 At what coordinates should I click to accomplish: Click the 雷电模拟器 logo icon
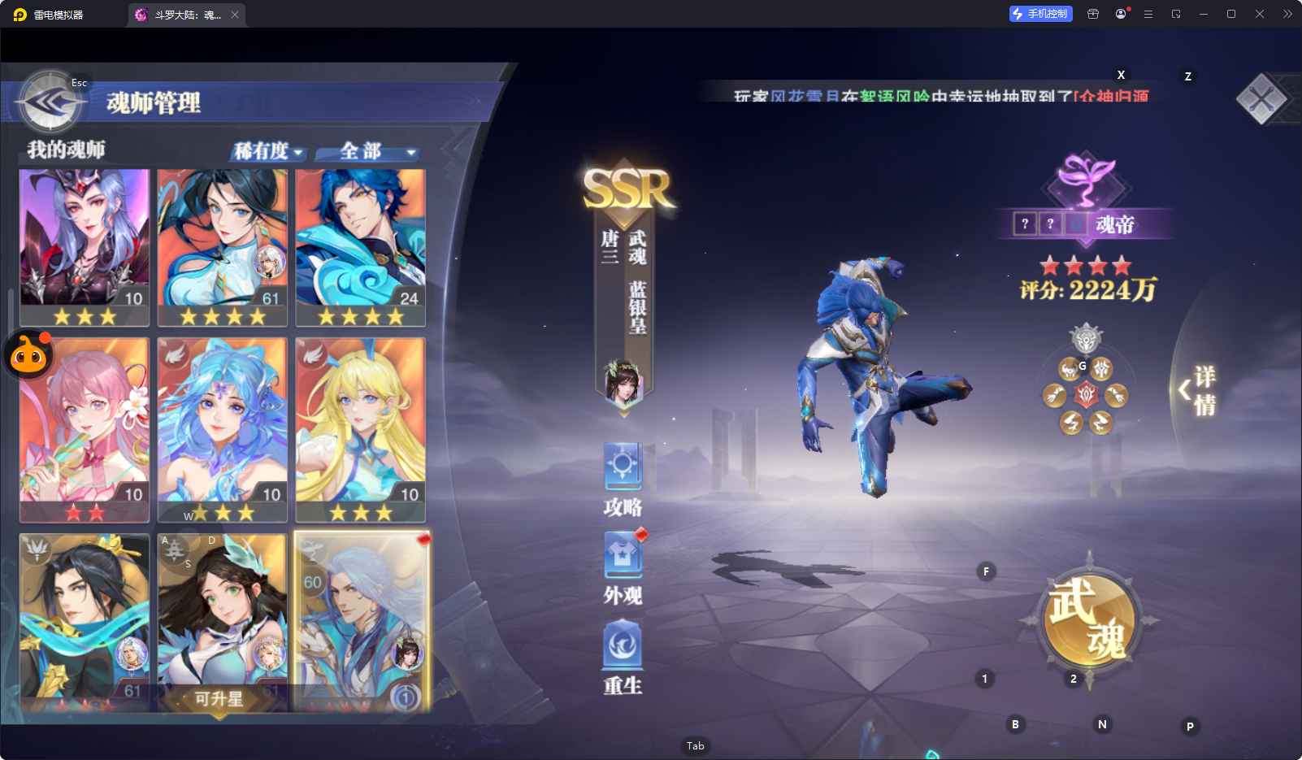(20, 15)
